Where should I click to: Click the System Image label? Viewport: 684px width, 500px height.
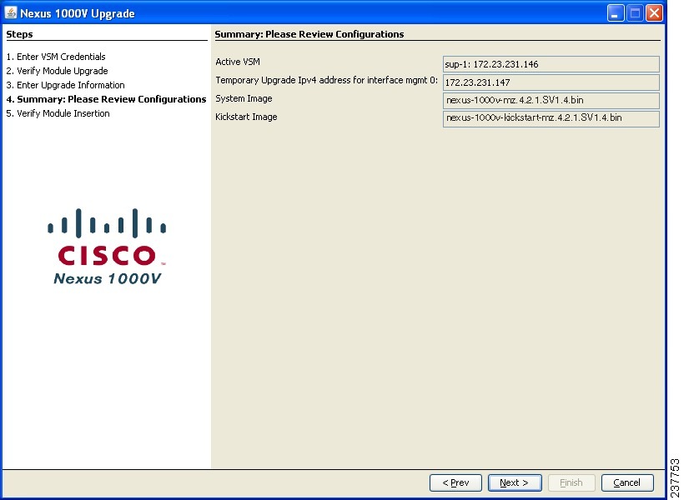coord(244,98)
